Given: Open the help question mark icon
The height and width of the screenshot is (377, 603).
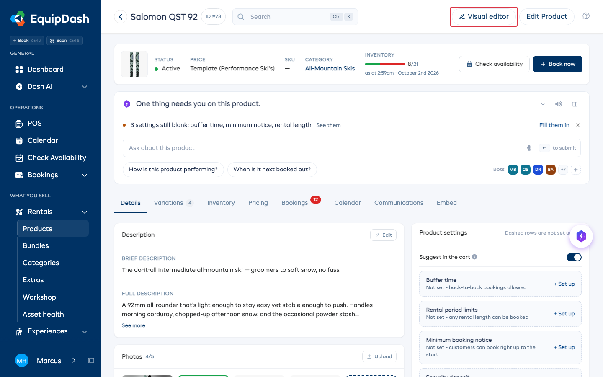Looking at the screenshot, I should click(x=586, y=16).
